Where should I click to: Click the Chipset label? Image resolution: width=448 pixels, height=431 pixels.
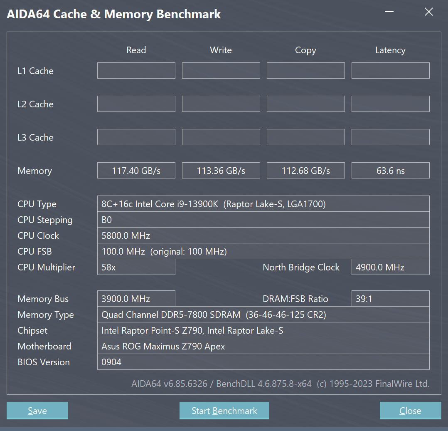coord(32,331)
